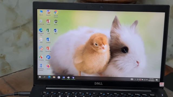Open the volume control in tray

tap(147, 80)
